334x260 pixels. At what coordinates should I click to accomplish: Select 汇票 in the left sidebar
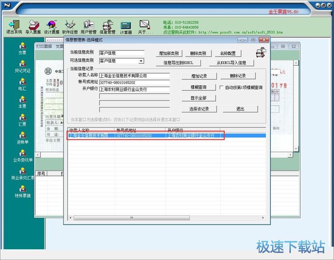coord(22,120)
